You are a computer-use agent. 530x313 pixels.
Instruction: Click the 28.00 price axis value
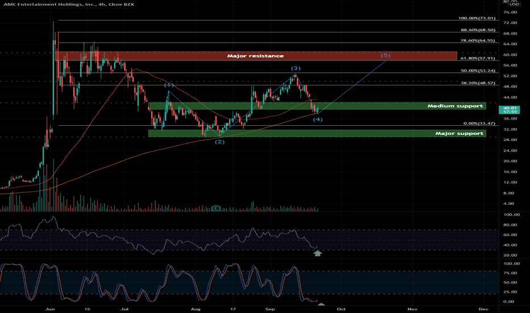pyautogui.click(x=511, y=140)
